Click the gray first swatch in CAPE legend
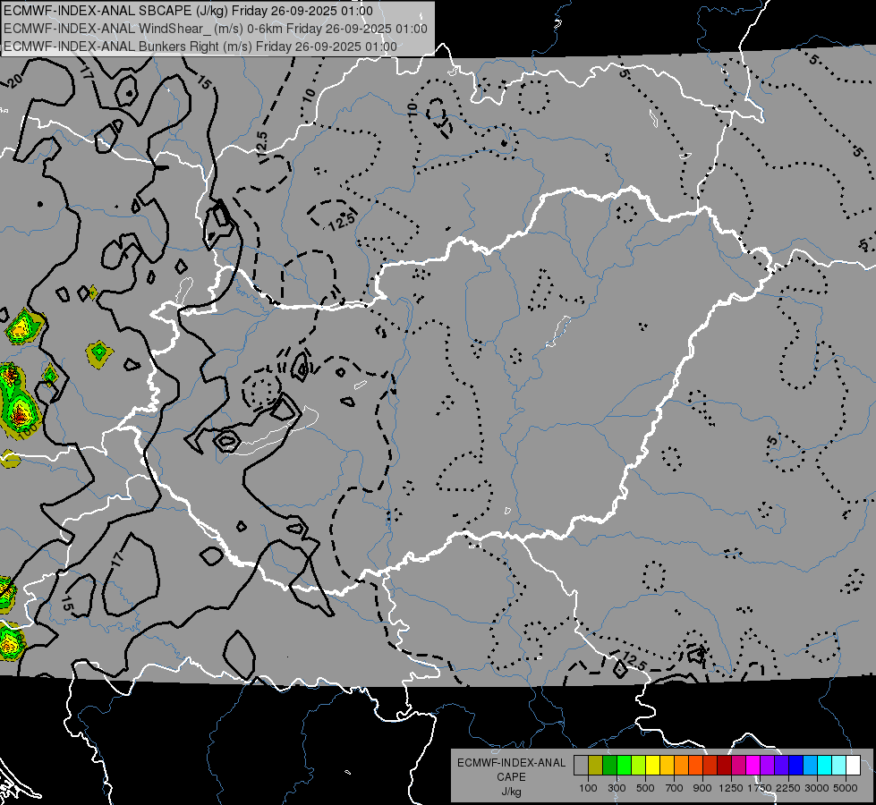The height and width of the screenshot is (805, 876). (581, 765)
